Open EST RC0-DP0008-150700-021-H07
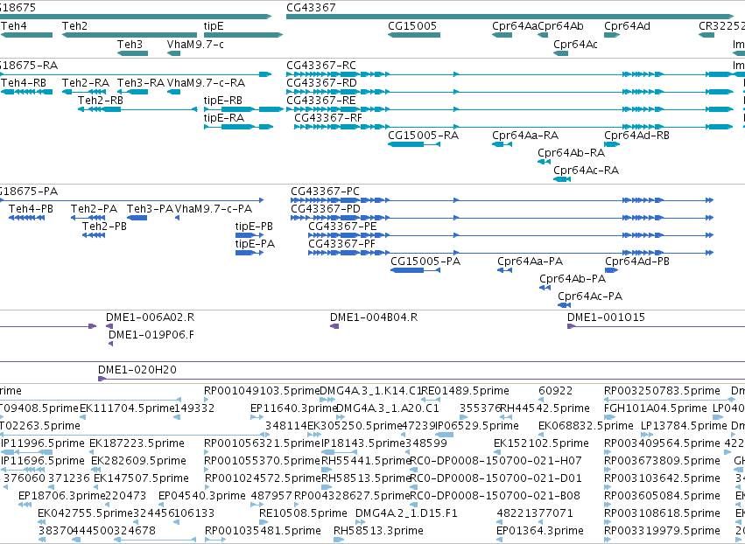 pyautogui.click(x=412, y=470)
